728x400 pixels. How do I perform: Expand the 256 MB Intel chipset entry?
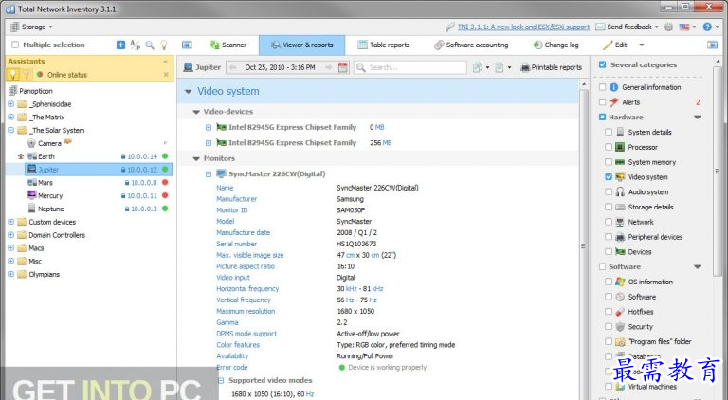209,143
